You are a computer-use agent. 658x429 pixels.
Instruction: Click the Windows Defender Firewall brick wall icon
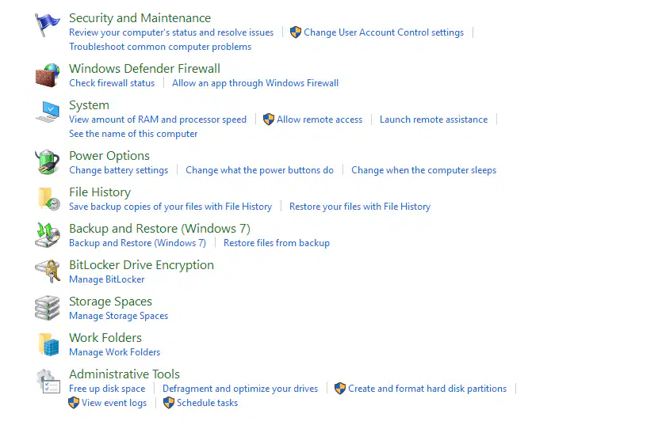(x=47, y=75)
